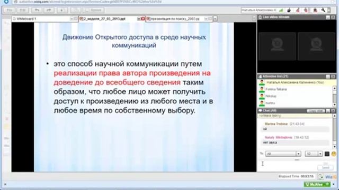Collapse the Attendee list panel

tap(328, 77)
